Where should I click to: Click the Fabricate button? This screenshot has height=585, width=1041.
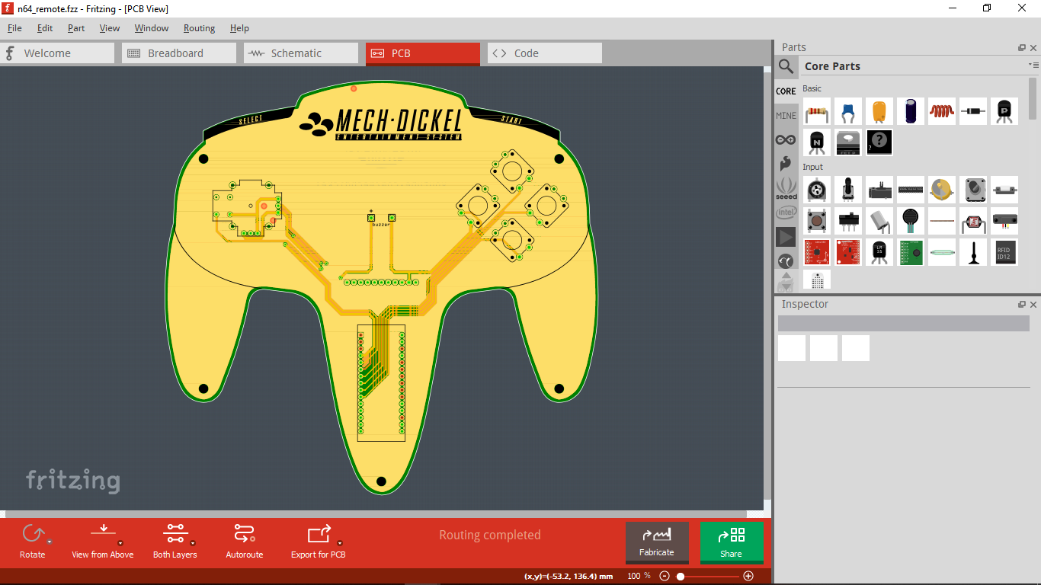coord(657,542)
